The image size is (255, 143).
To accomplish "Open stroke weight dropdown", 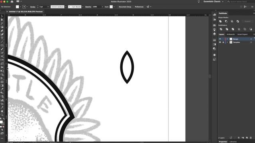I will click(48, 7).
